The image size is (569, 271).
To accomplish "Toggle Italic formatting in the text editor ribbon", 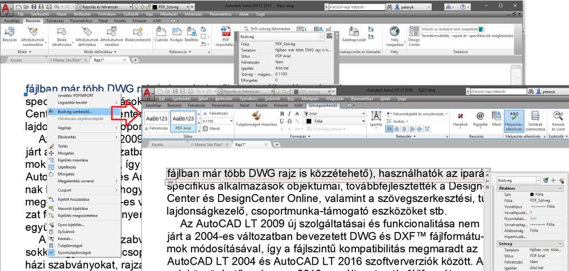I will coord(290,114).
